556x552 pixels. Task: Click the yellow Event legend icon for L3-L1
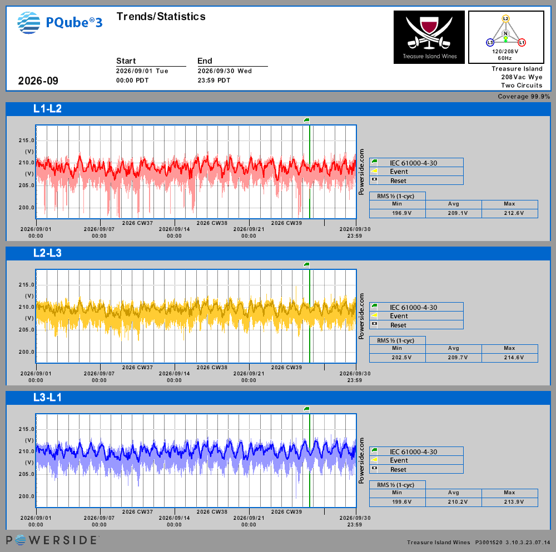374,460
